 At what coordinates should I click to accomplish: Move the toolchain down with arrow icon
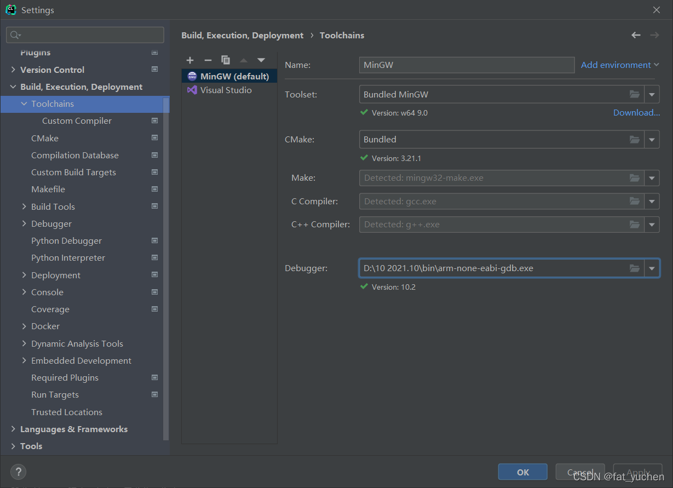(x=261, y=60)
